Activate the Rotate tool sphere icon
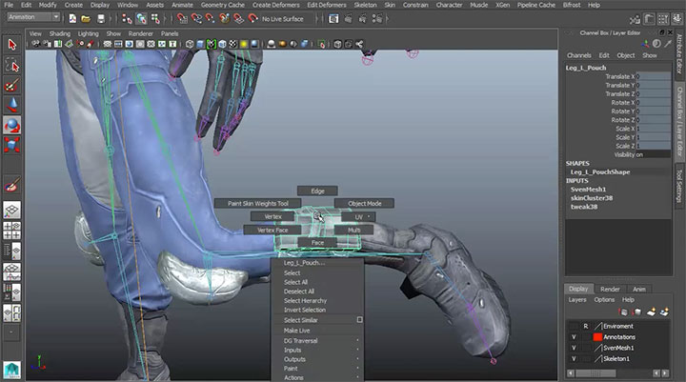The height and width of the screenshot is (382, 686). [11, 125]
